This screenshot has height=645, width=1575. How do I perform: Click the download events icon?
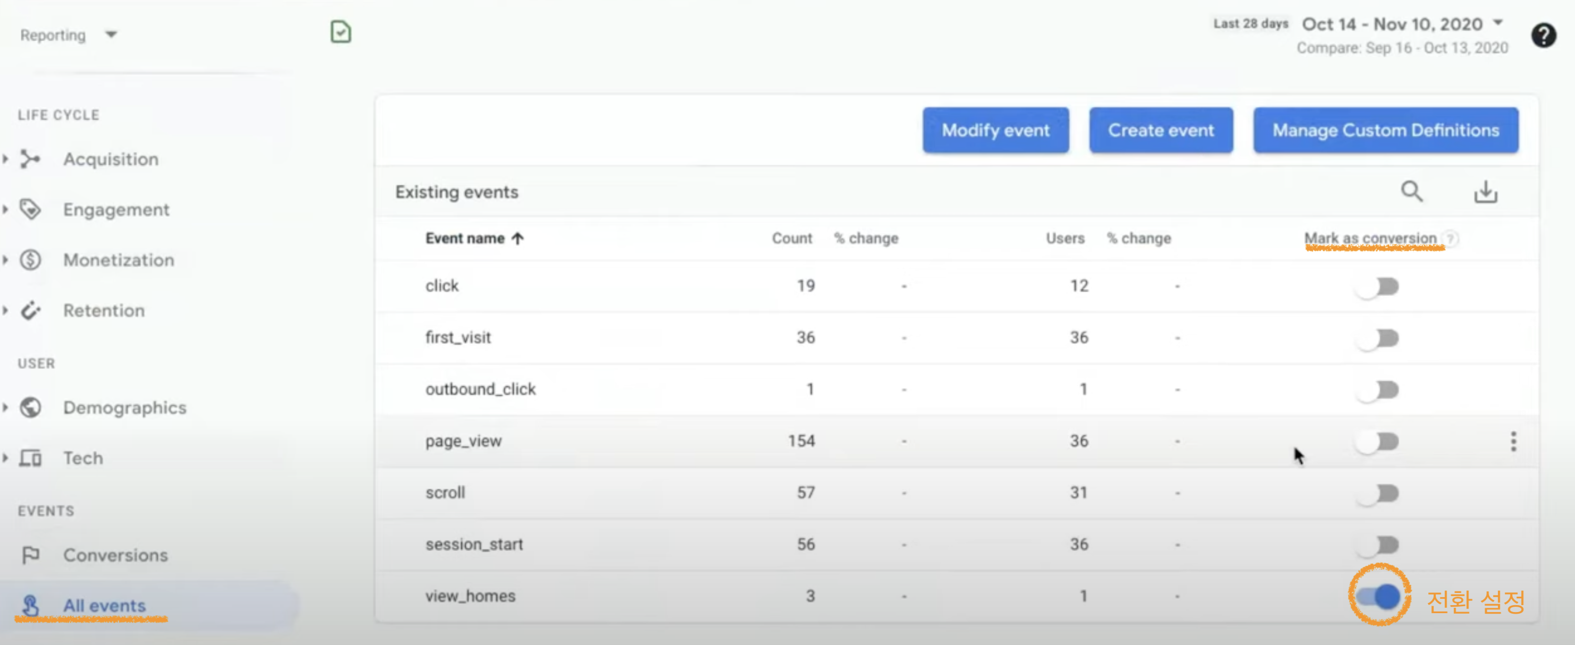point(1485,192)
